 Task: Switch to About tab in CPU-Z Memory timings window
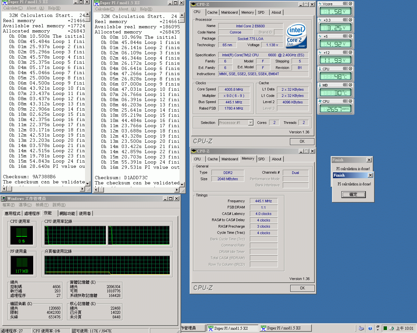(277, 159)
